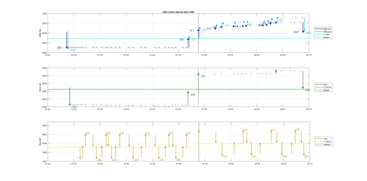Select the "C_PITCH" legend entry
This screenshot has width=367, height=181.
pyautogui.click(x=323, y=87)
